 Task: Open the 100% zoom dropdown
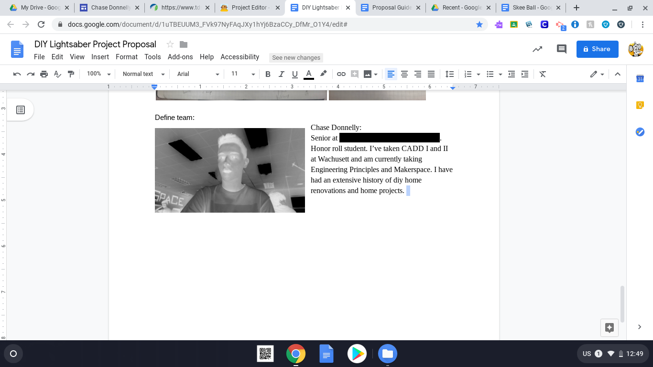(98, 74)
